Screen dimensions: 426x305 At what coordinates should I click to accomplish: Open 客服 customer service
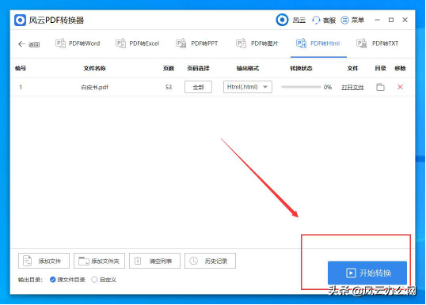[x=324, y=20]
